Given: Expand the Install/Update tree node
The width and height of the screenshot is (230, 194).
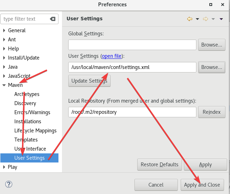Looking at the screenshot, I should click(x=4, y=58).
